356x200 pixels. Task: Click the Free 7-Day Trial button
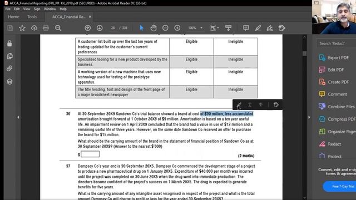(340, 187)
